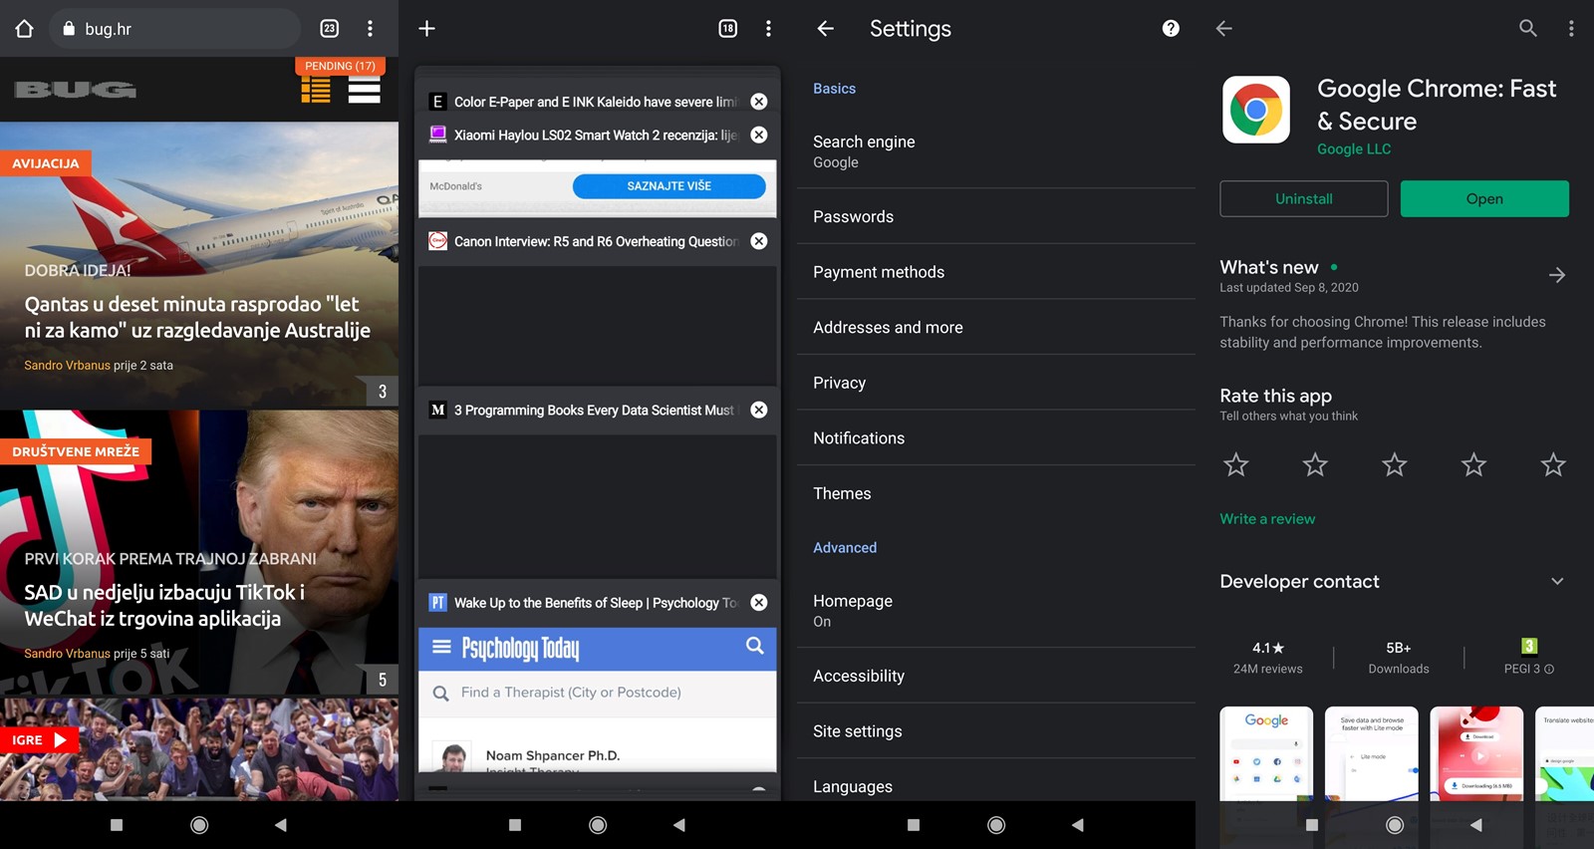This screenshot has width=1594, height=849.
Task: Go back from Settings screen
Action: tap(826, 29)
